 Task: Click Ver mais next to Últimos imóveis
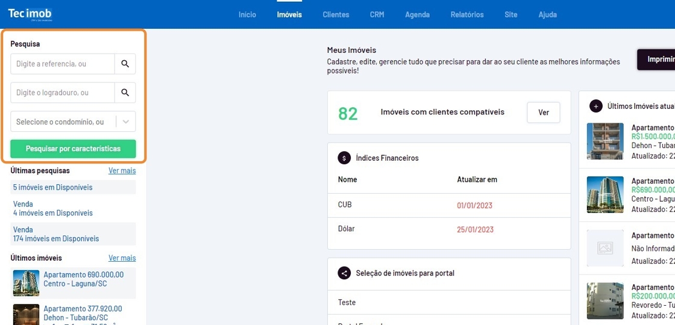[x=122, y=258]
